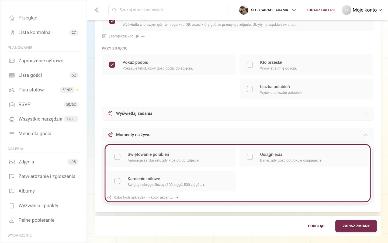This screenshot has height=243, width=388.
Task: Click the Zdjęcia image icon
Action: click(12, 162)
